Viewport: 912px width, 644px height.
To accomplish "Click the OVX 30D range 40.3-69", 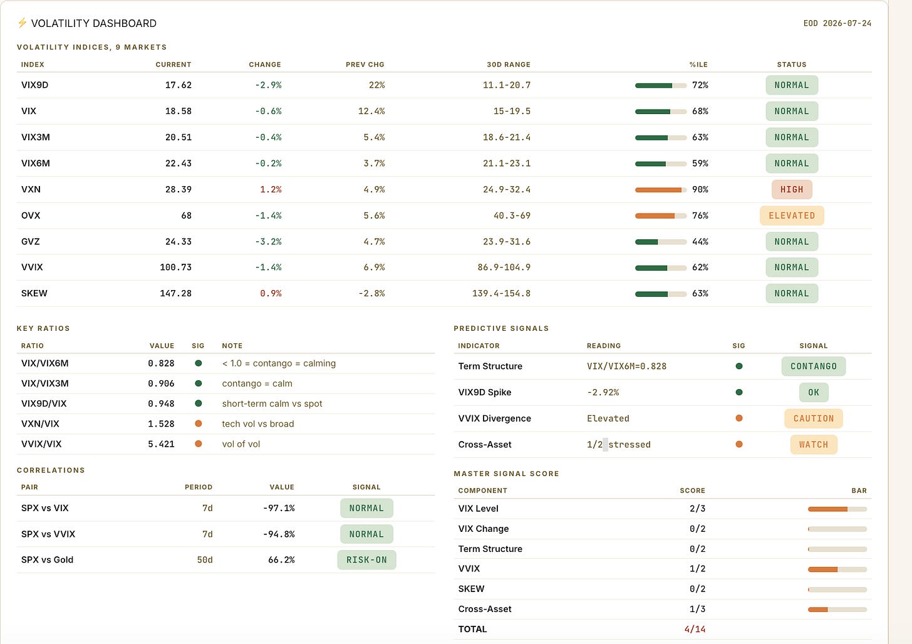I will click(512, 216).
